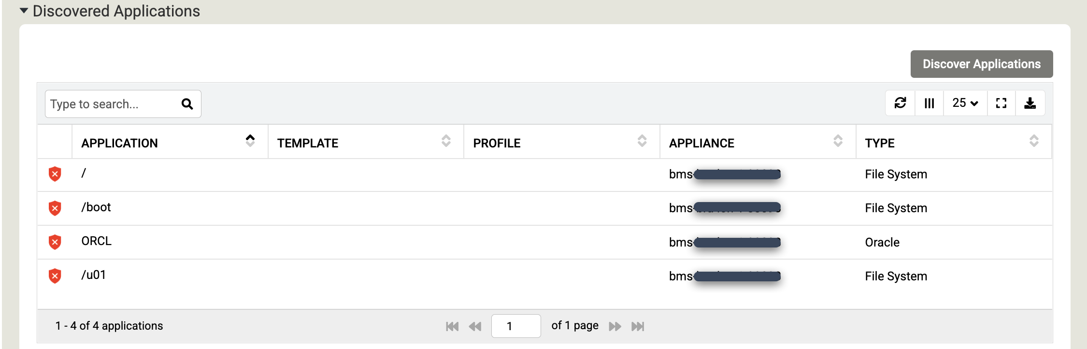This screenshot has height=349, width=1087.
Task: Open the 25 rows-per-page dropdown
Action: [x=965, y=103]
